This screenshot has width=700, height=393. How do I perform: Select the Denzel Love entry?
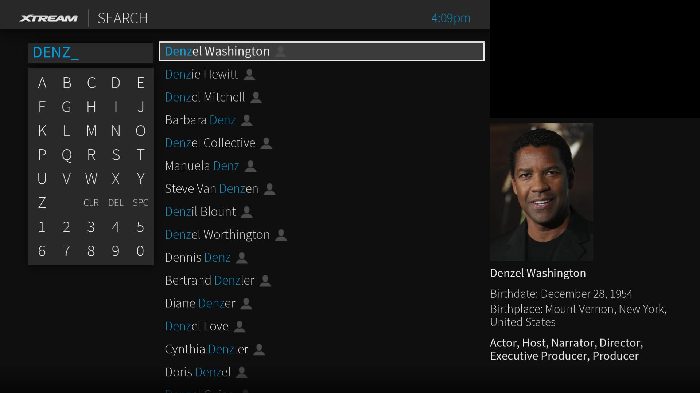point(322,326)
